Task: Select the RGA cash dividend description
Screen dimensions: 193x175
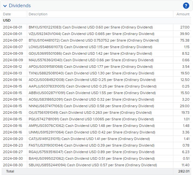Action: (x=92, y=152)
